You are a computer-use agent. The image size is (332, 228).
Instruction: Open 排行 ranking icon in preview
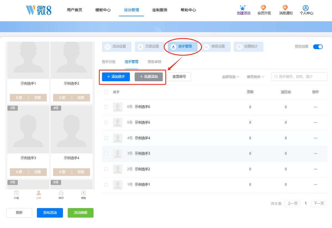click(x=61, y=193)
